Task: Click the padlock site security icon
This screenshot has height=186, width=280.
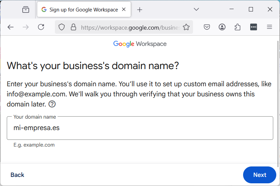Action: [x=73, y=27]
